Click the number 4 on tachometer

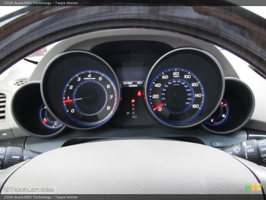89,76
